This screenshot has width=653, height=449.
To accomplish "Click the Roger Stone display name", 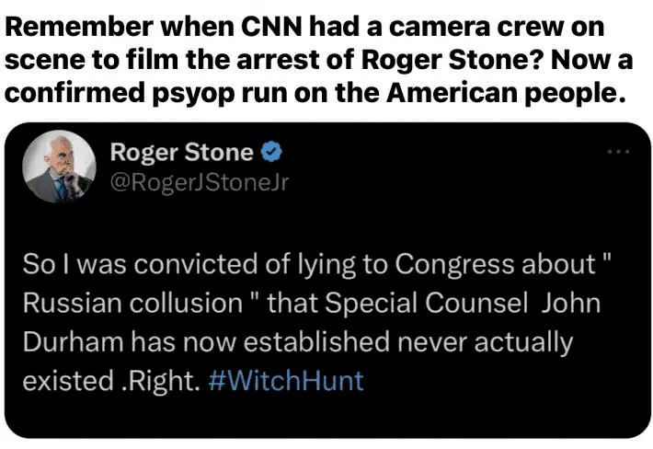I will pyautogui.click(x=180, y=152).
